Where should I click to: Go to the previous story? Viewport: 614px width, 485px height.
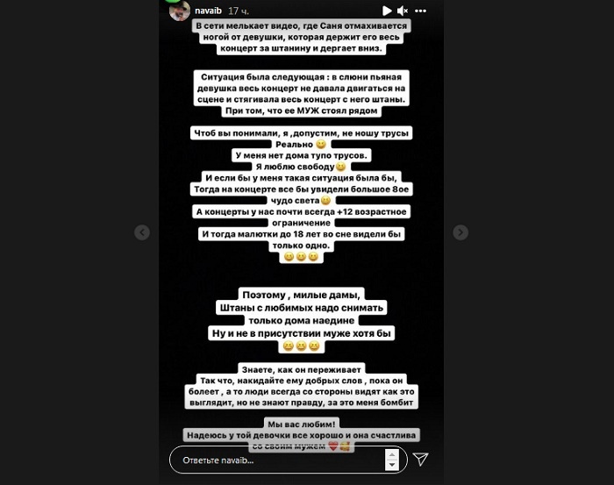pyautogui.click(x=142, y=232)
